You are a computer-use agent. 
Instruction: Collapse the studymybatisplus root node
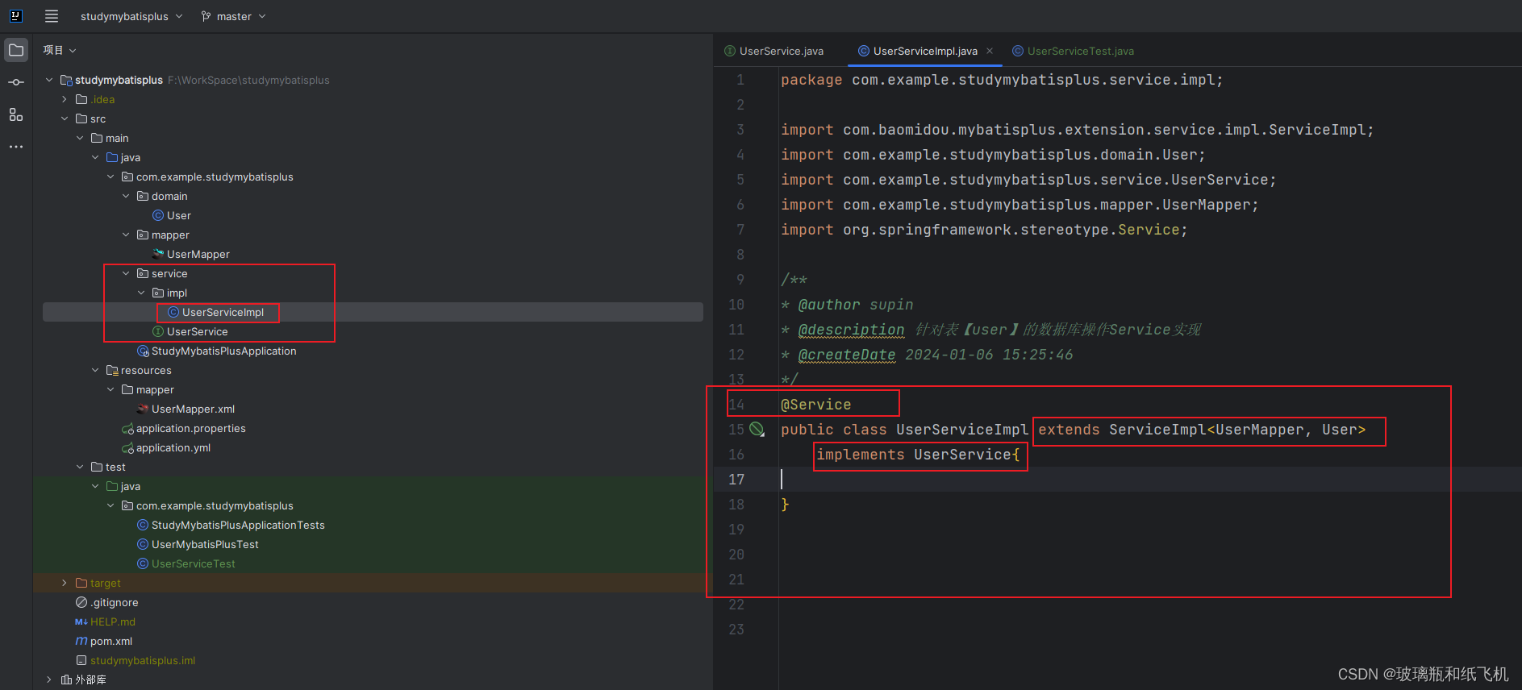49,80
